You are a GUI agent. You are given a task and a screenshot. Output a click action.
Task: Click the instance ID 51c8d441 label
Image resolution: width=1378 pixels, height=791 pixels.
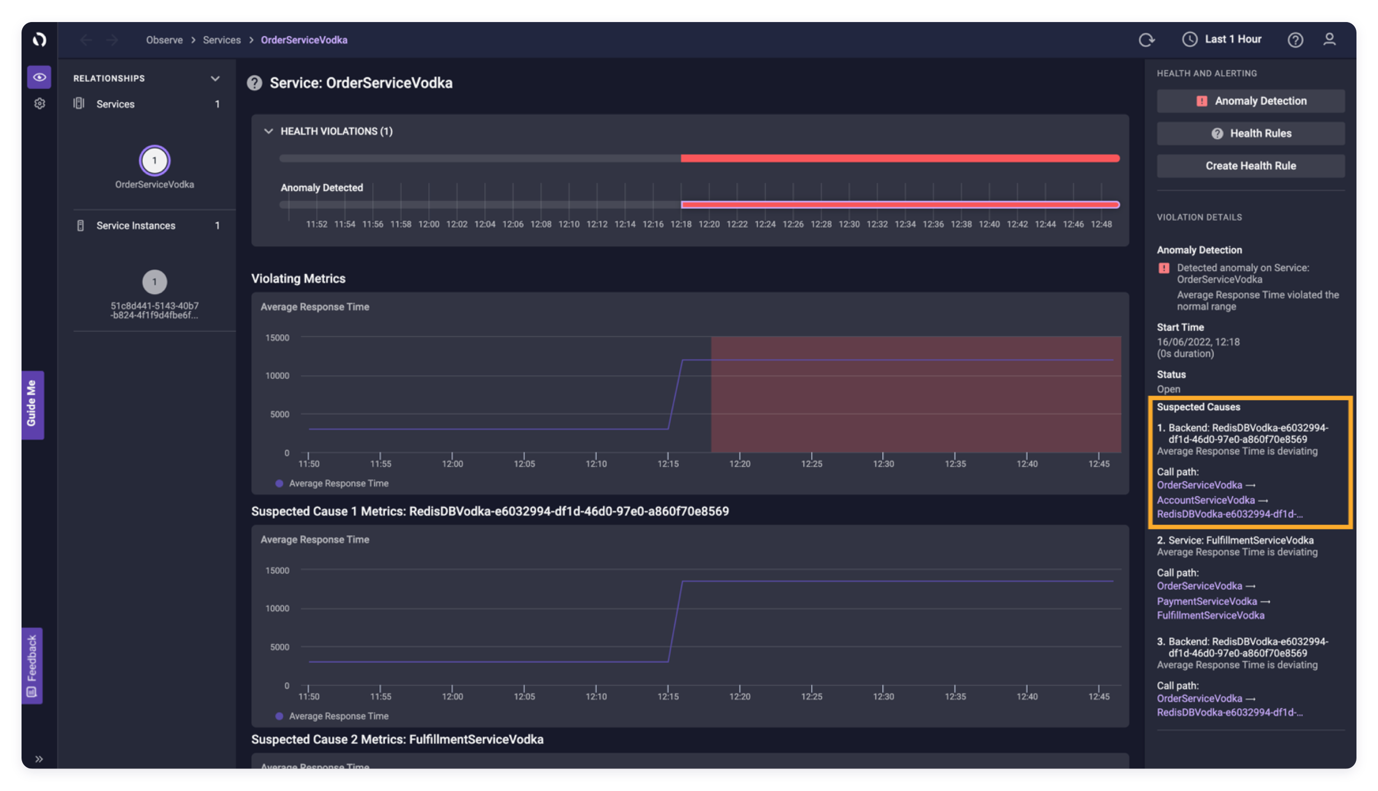(154, 310)
